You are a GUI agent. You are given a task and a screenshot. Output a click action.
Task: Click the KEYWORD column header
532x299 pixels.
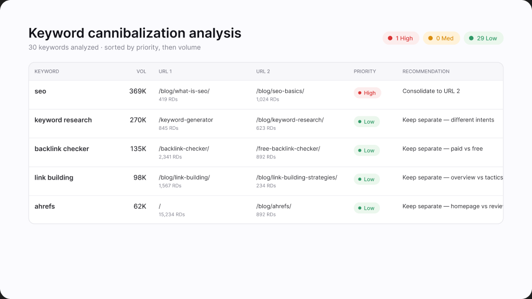point(47,72)
